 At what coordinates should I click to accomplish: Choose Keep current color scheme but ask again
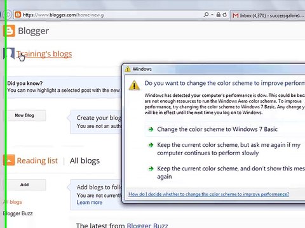point(229,149)
